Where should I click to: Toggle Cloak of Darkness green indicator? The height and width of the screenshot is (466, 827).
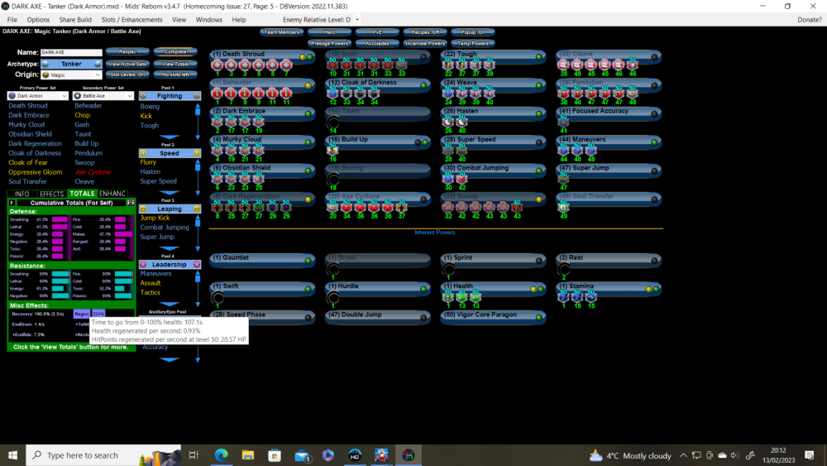tap(423, 85)
